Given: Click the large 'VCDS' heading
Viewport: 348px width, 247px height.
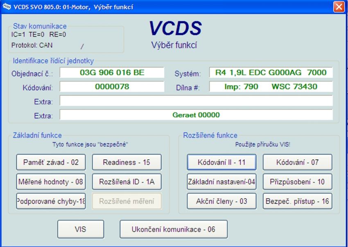Looking at the screenshot, I should point(175,28).
